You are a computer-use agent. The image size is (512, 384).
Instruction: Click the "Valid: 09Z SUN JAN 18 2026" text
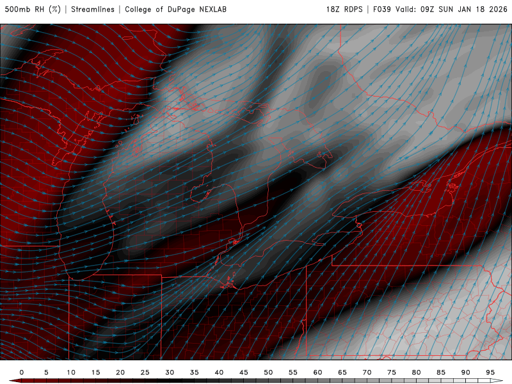tap(451, 10)
